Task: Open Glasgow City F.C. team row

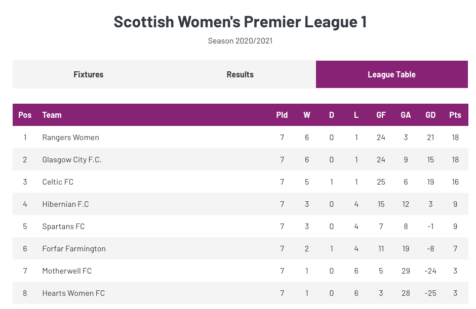Action: point(72,159)
